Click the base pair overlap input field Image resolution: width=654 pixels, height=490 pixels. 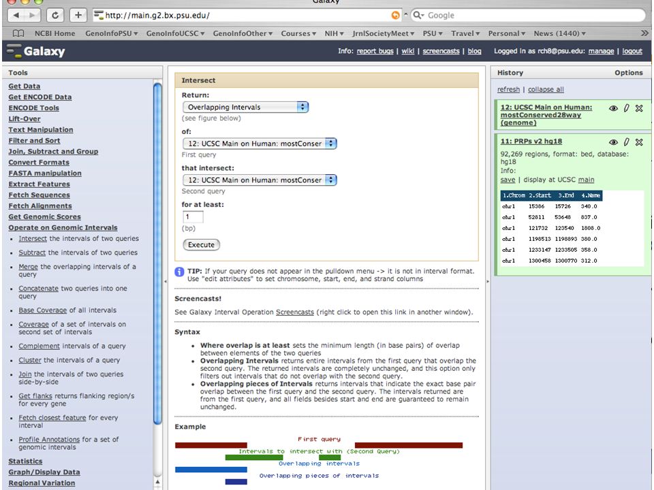[193, 216]
